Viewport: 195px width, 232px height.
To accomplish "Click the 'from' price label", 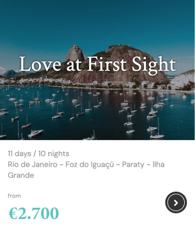I will pyautogui.click(x=14, y=196).
